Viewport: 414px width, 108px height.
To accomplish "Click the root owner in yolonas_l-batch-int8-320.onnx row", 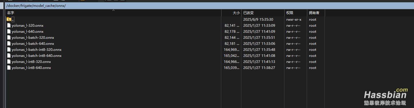I will (312, 50).
